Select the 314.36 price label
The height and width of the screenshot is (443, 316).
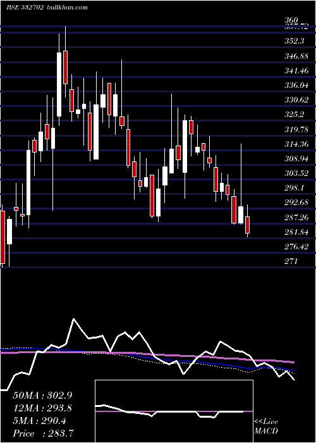point(296,144)
